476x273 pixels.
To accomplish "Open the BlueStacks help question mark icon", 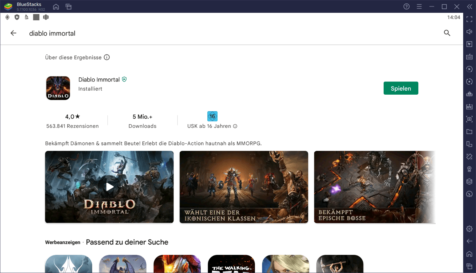I will click(406, 7).
